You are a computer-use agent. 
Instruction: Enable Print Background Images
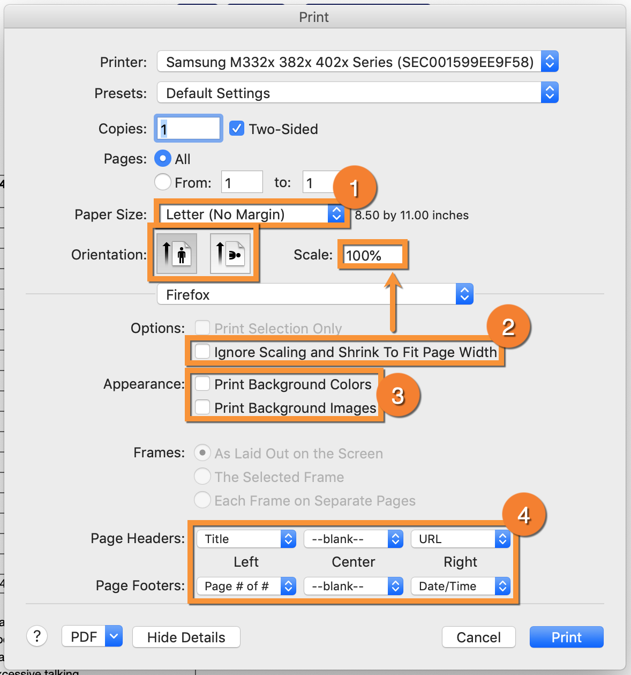[x=202, y=407]
